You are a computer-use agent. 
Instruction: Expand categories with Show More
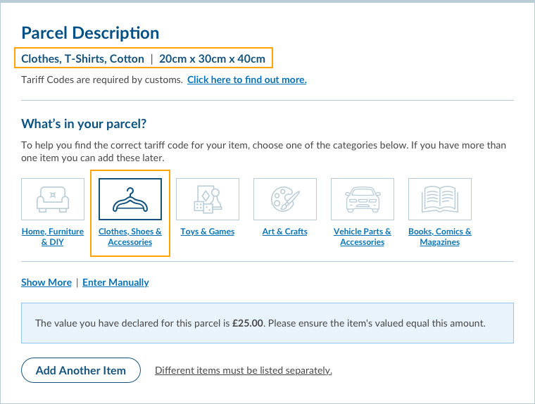(46, 282)
